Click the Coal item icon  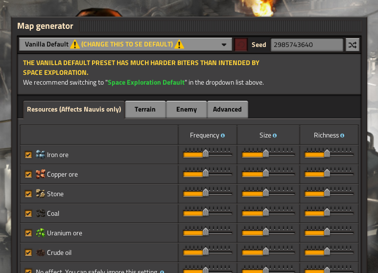[40, 213]
